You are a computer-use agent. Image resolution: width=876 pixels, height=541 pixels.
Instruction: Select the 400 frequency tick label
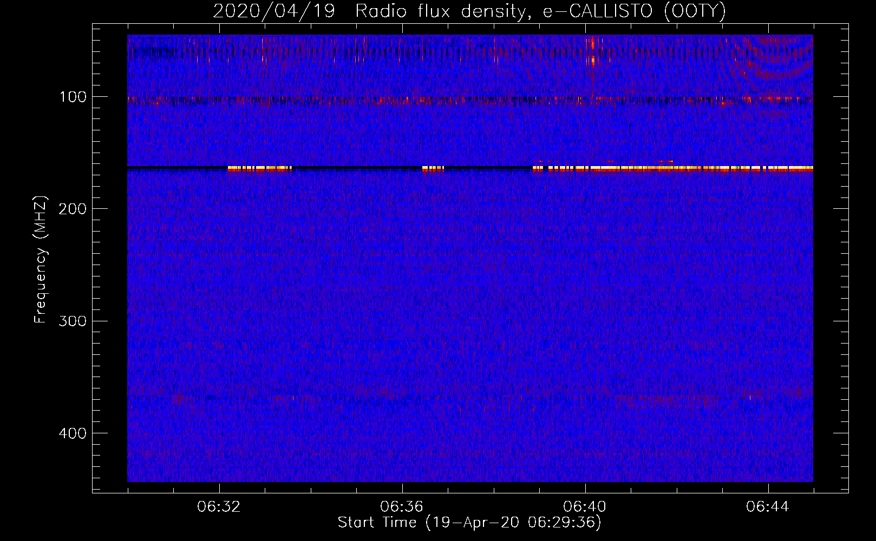coord(73,433)
